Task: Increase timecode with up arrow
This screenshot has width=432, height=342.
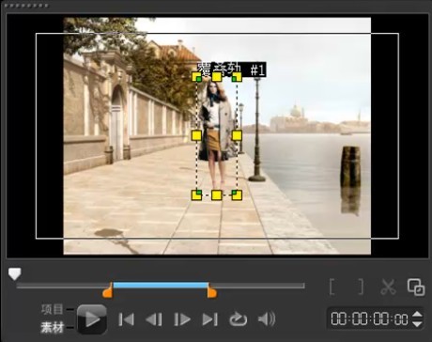Action: [417, 314]
